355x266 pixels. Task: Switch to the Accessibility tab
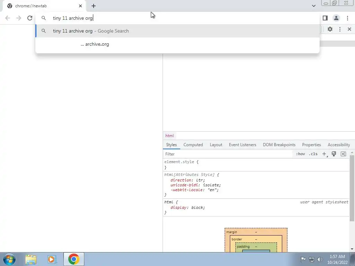[339, 145]
